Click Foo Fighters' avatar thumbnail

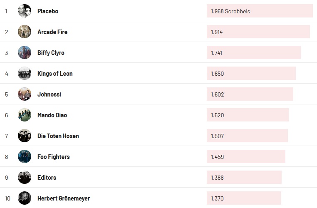click(x=25, y=157)
